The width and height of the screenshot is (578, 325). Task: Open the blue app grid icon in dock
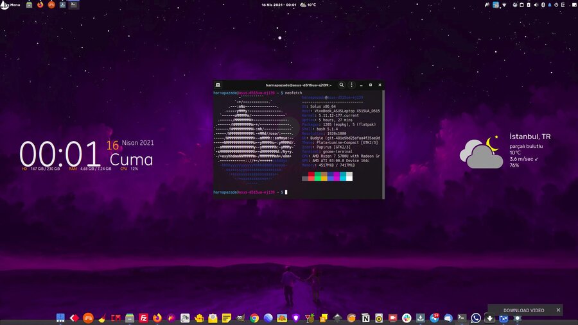[x=60, y=318]
